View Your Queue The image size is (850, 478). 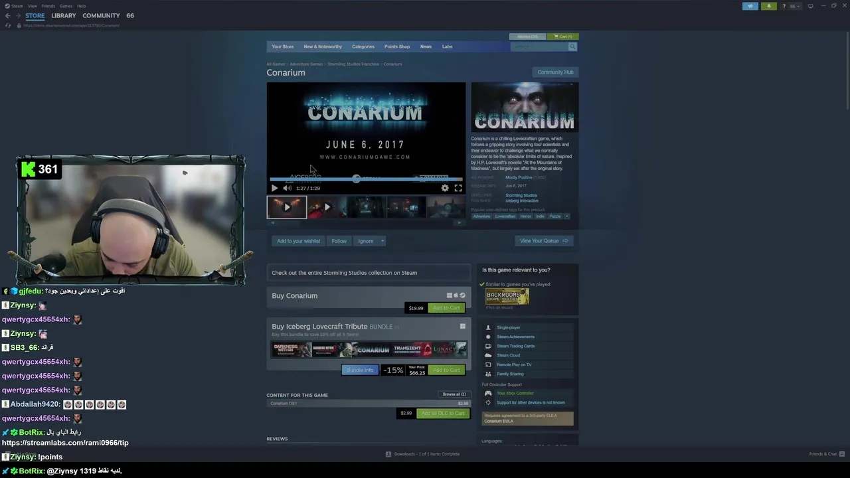(x=544, y=241)
